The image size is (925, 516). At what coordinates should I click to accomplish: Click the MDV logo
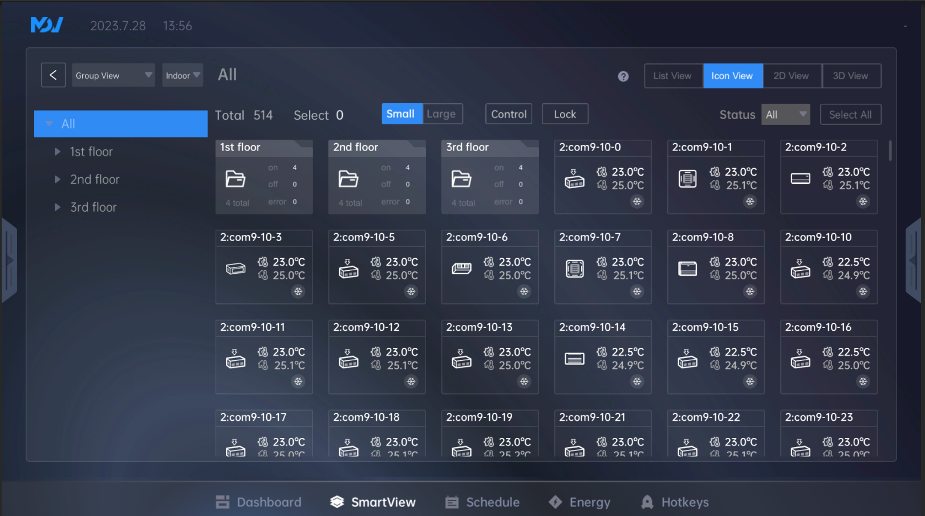(x=47, y=25)
